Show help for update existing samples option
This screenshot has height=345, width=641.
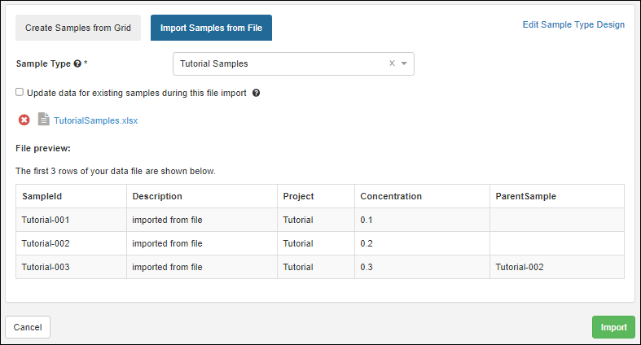click(x=256, y=93)
